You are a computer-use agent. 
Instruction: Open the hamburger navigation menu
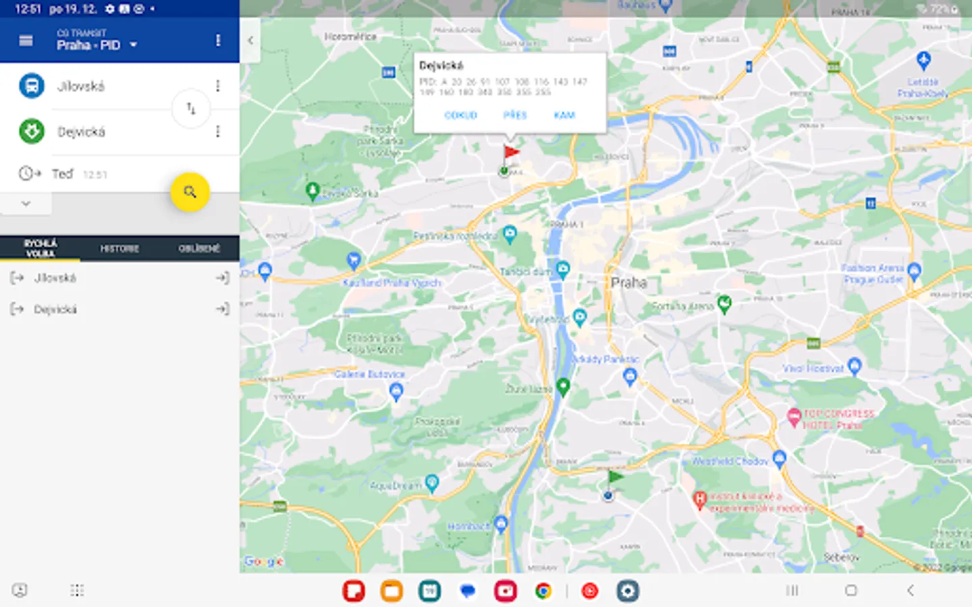coord(26,40)
